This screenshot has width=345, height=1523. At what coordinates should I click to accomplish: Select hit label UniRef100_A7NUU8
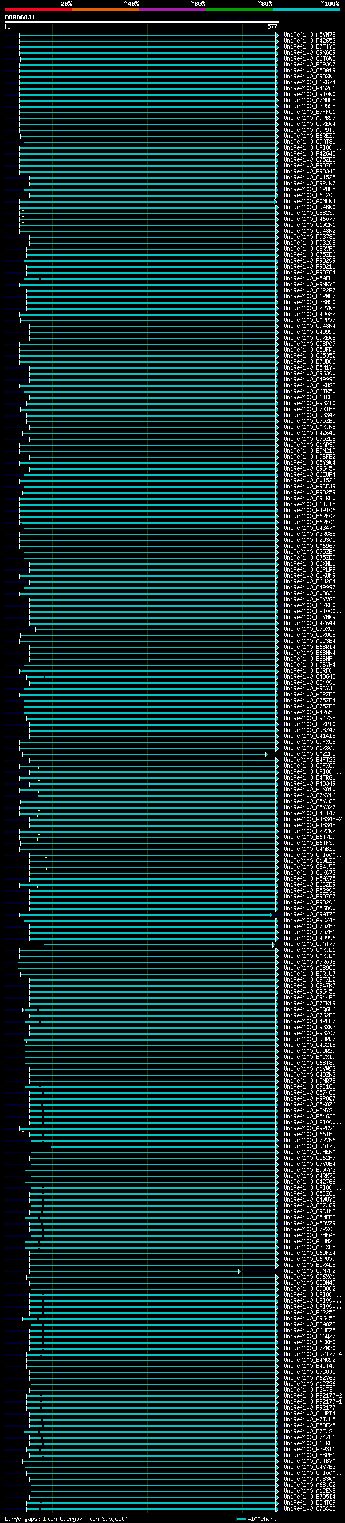point(309,100)
